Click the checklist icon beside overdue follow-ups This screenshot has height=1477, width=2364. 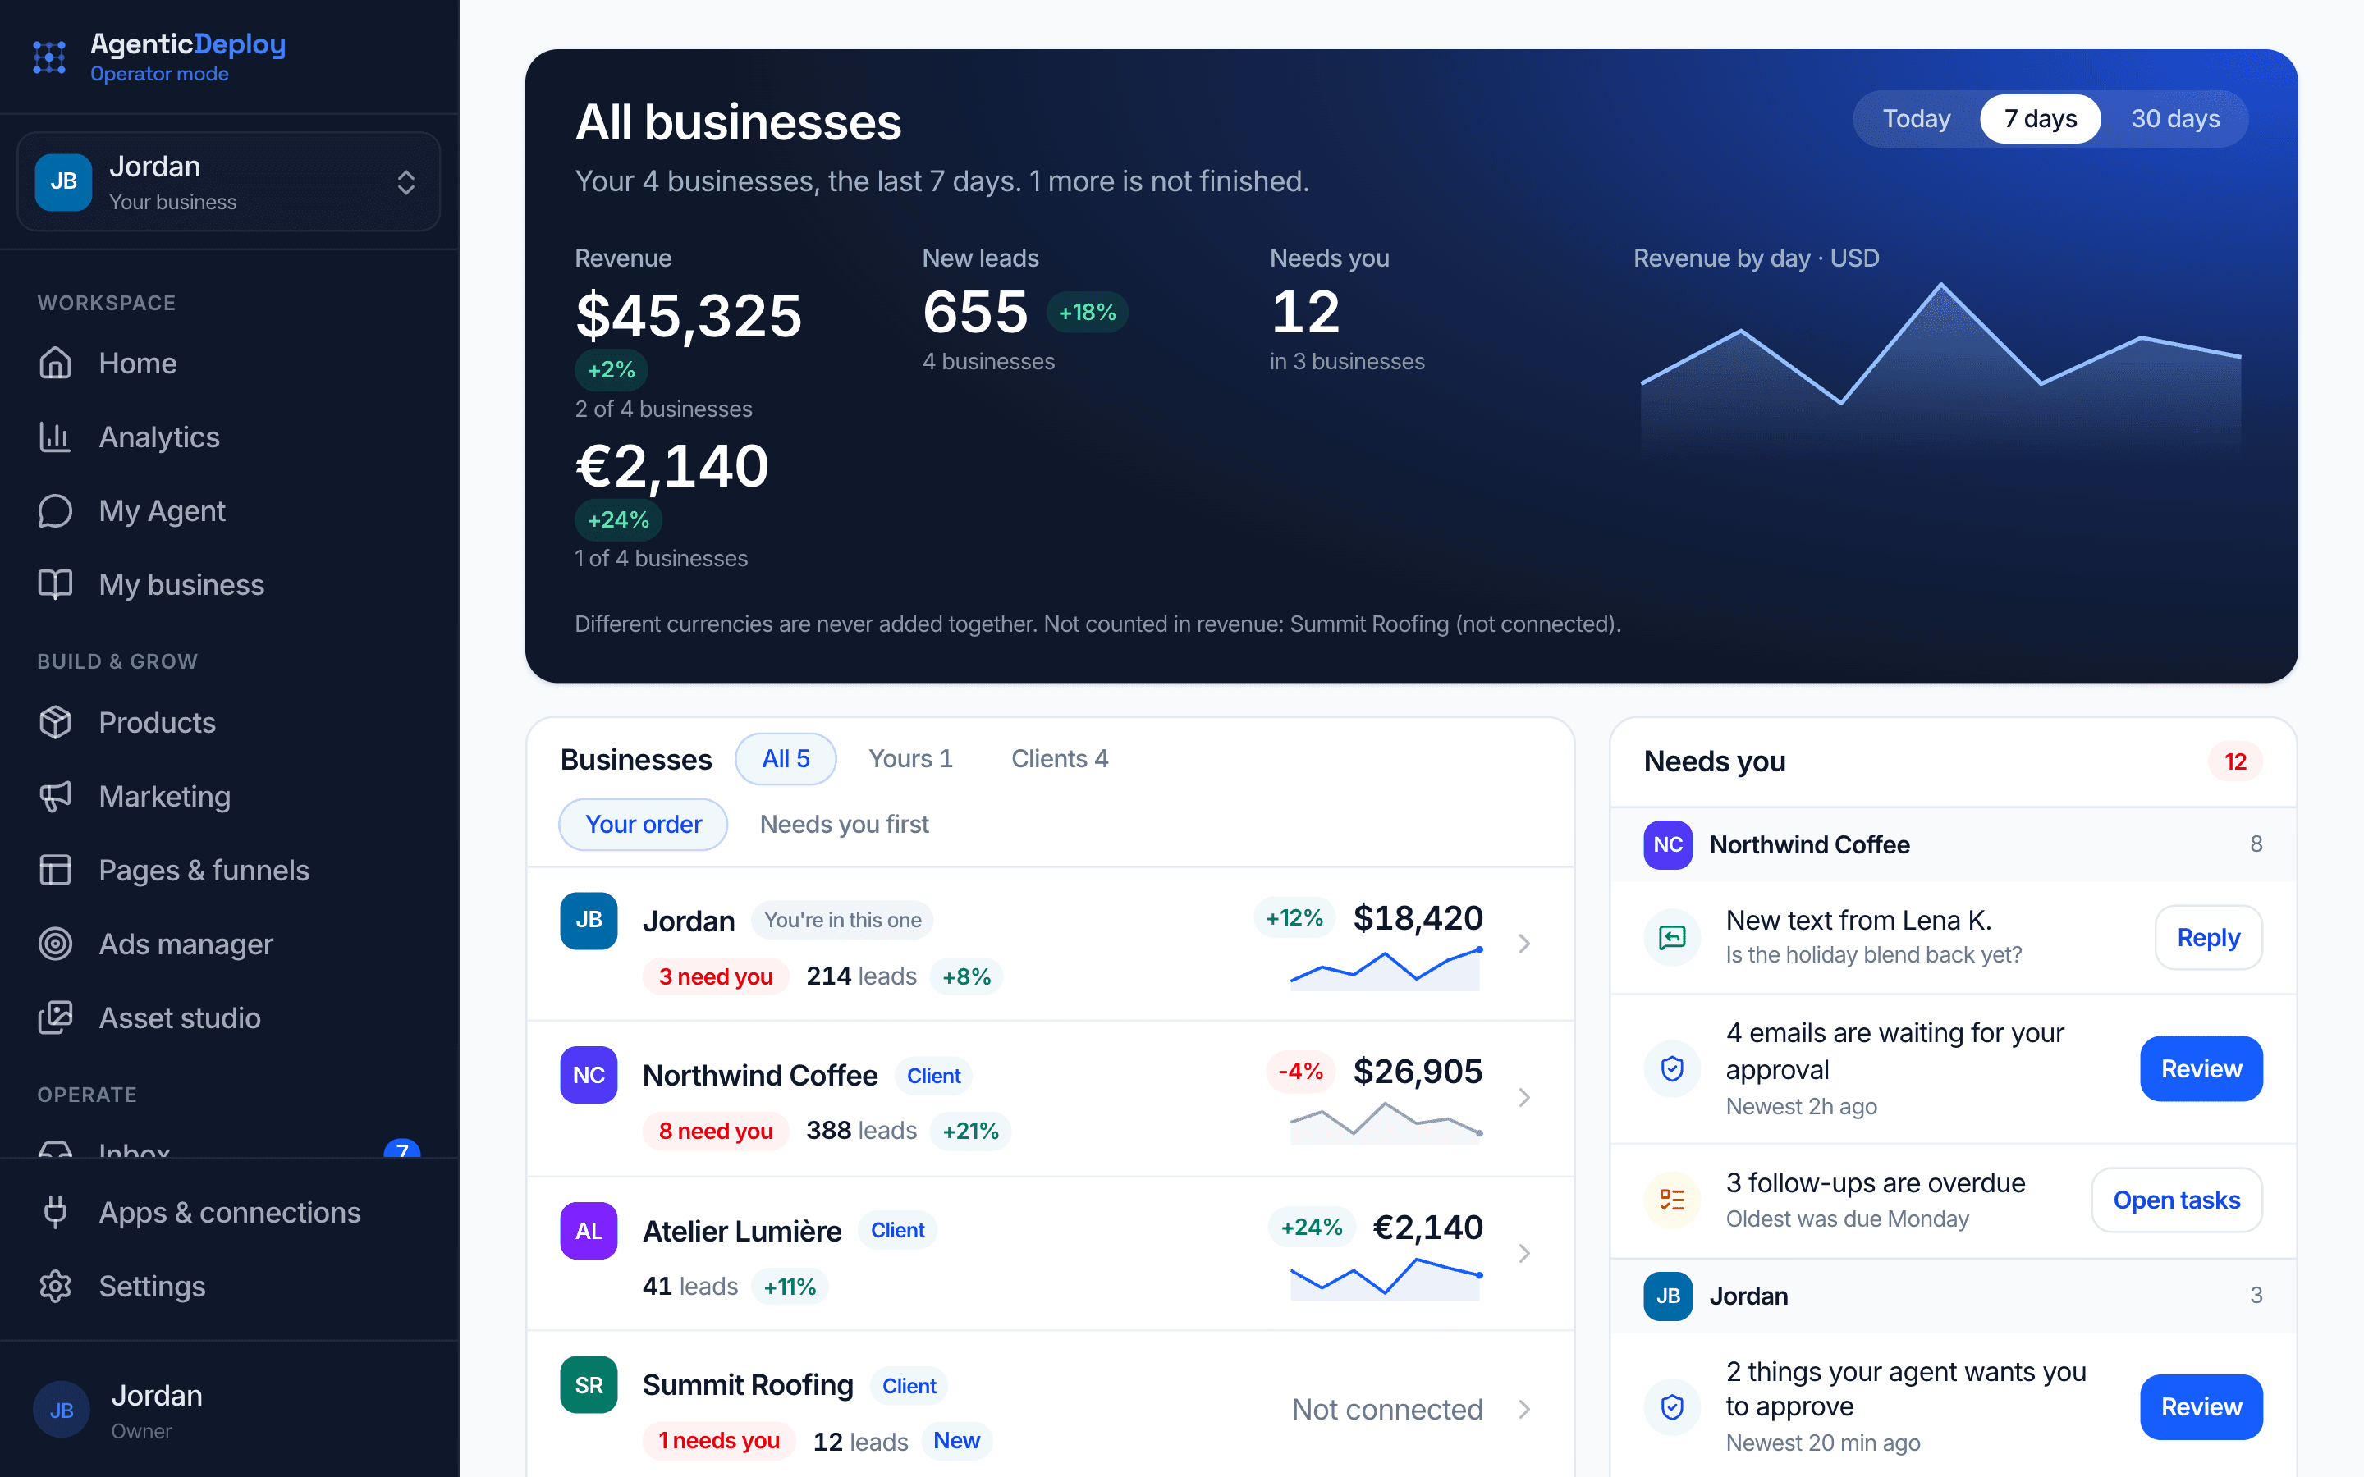tap(1672, 1200)
